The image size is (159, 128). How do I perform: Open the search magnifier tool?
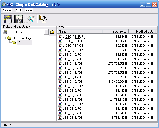(31, 19)
